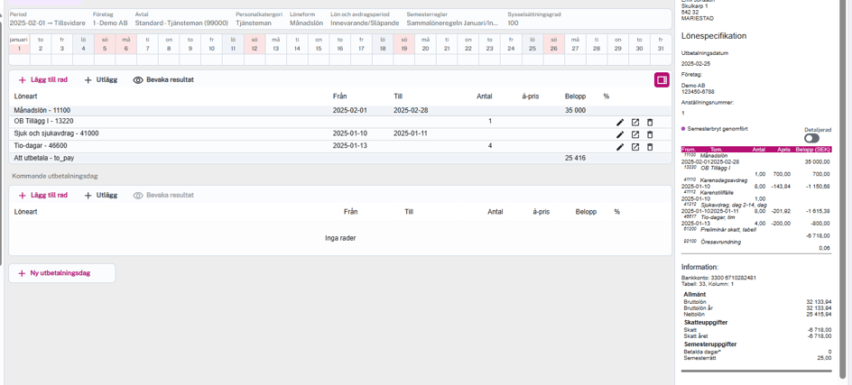852x385 pixels.
Task: Edit the Tio-dagar - 46600 row
Action: pos(620,147)
